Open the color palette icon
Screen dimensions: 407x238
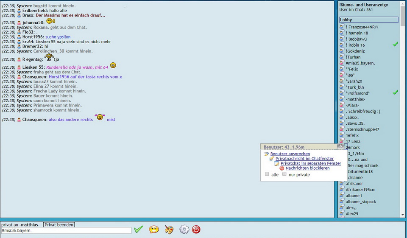[x=169, y=230]
